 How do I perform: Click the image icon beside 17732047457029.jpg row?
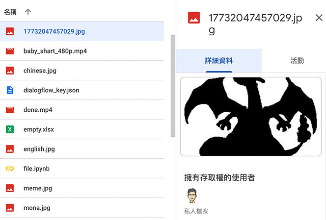(x=10, y=31)
